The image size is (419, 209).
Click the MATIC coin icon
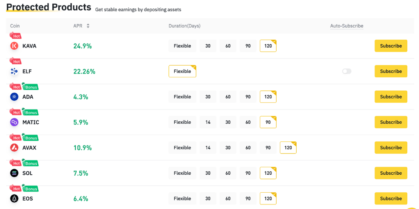pyautogui.click(x=14, y=122)
